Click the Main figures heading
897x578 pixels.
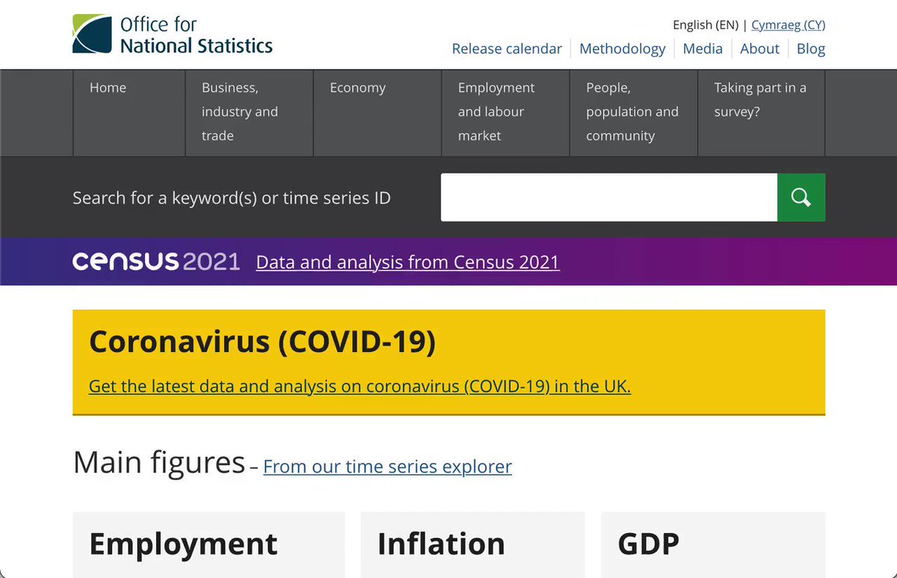click(159, 463)
